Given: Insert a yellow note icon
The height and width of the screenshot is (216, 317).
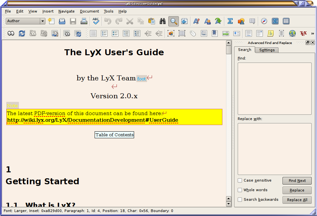Looking at the screenshot, I should [270, 33].
